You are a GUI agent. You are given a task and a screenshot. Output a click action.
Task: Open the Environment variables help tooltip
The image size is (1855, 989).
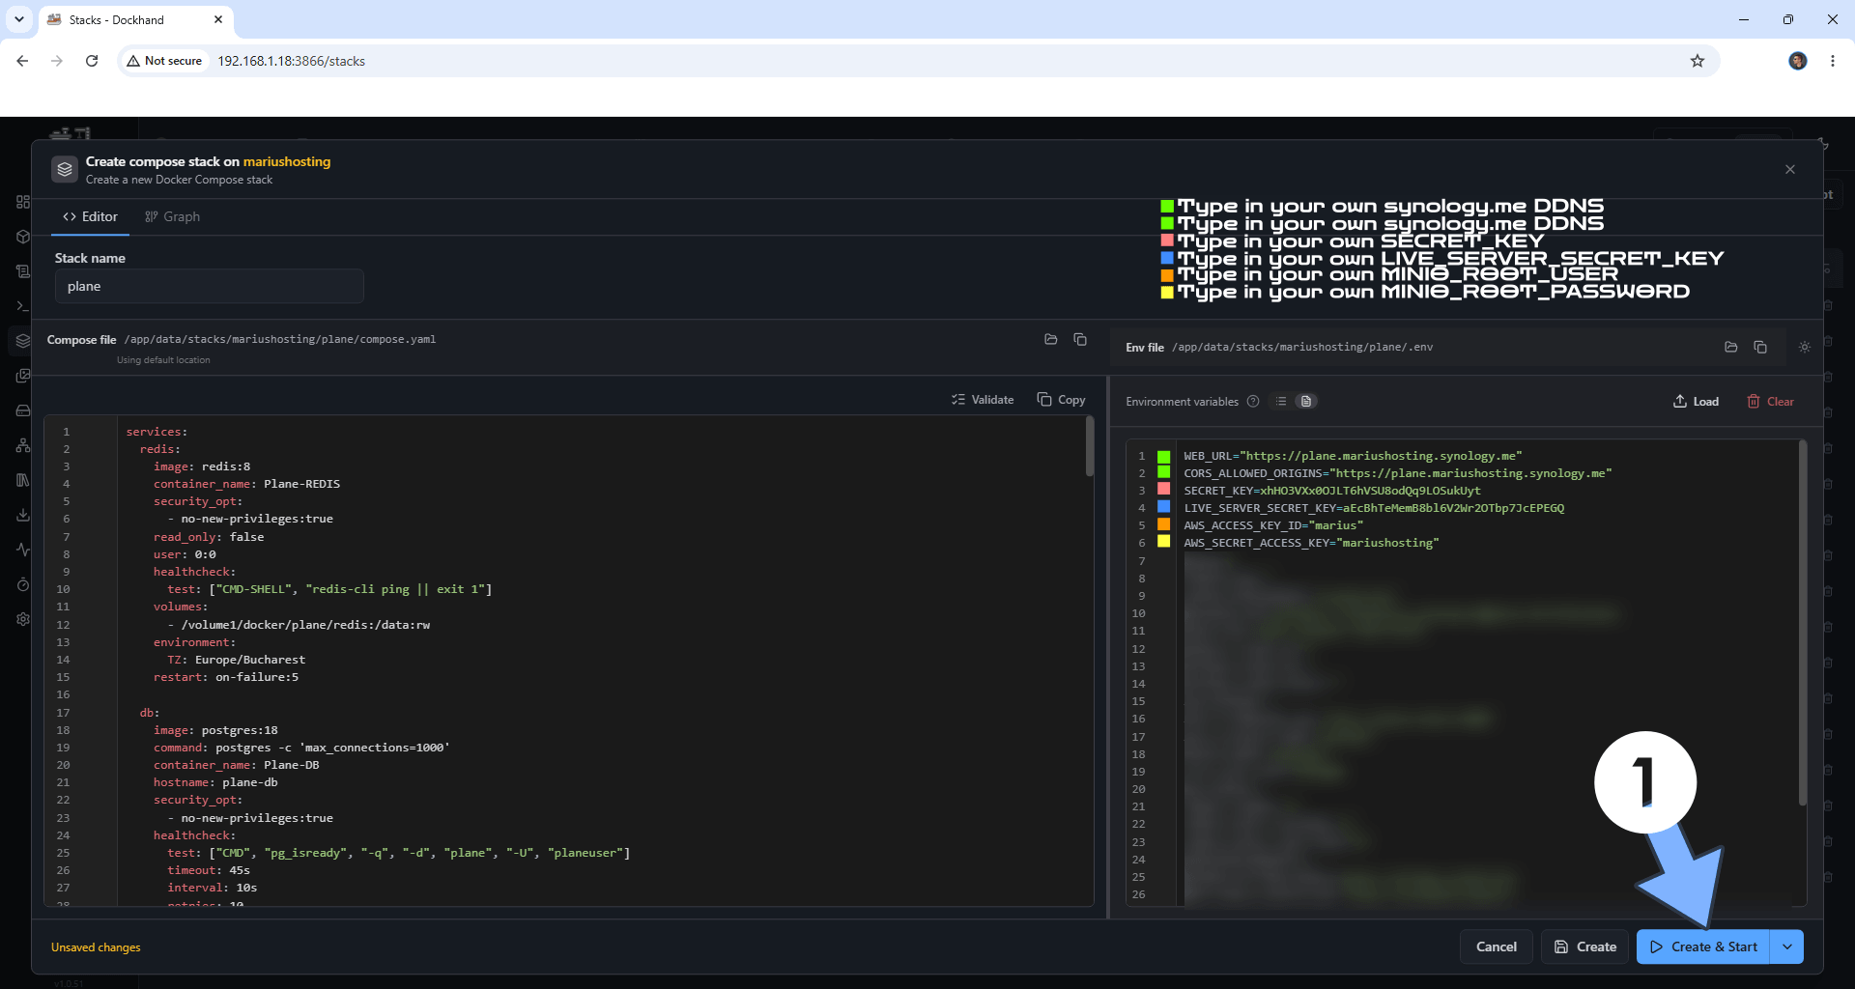coord(1253,402)
